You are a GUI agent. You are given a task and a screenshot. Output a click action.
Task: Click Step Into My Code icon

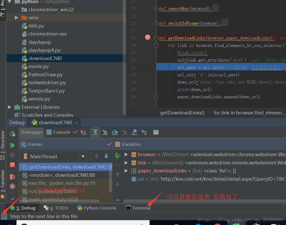[x=115, y=132]
